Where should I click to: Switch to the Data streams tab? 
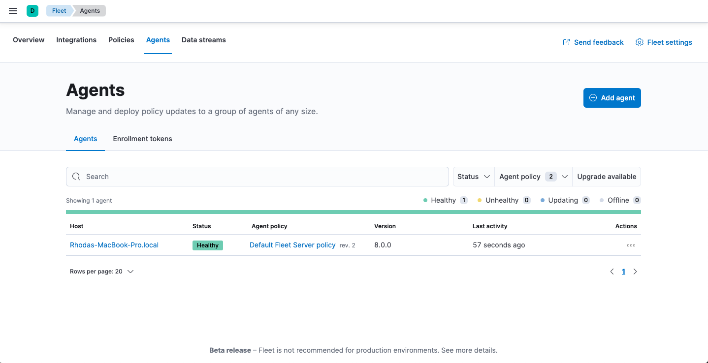point(203,40)
